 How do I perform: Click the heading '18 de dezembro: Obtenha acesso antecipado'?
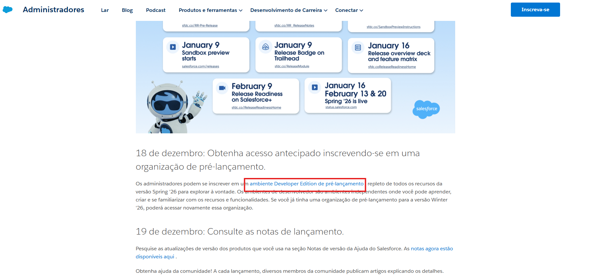point(278,160)
